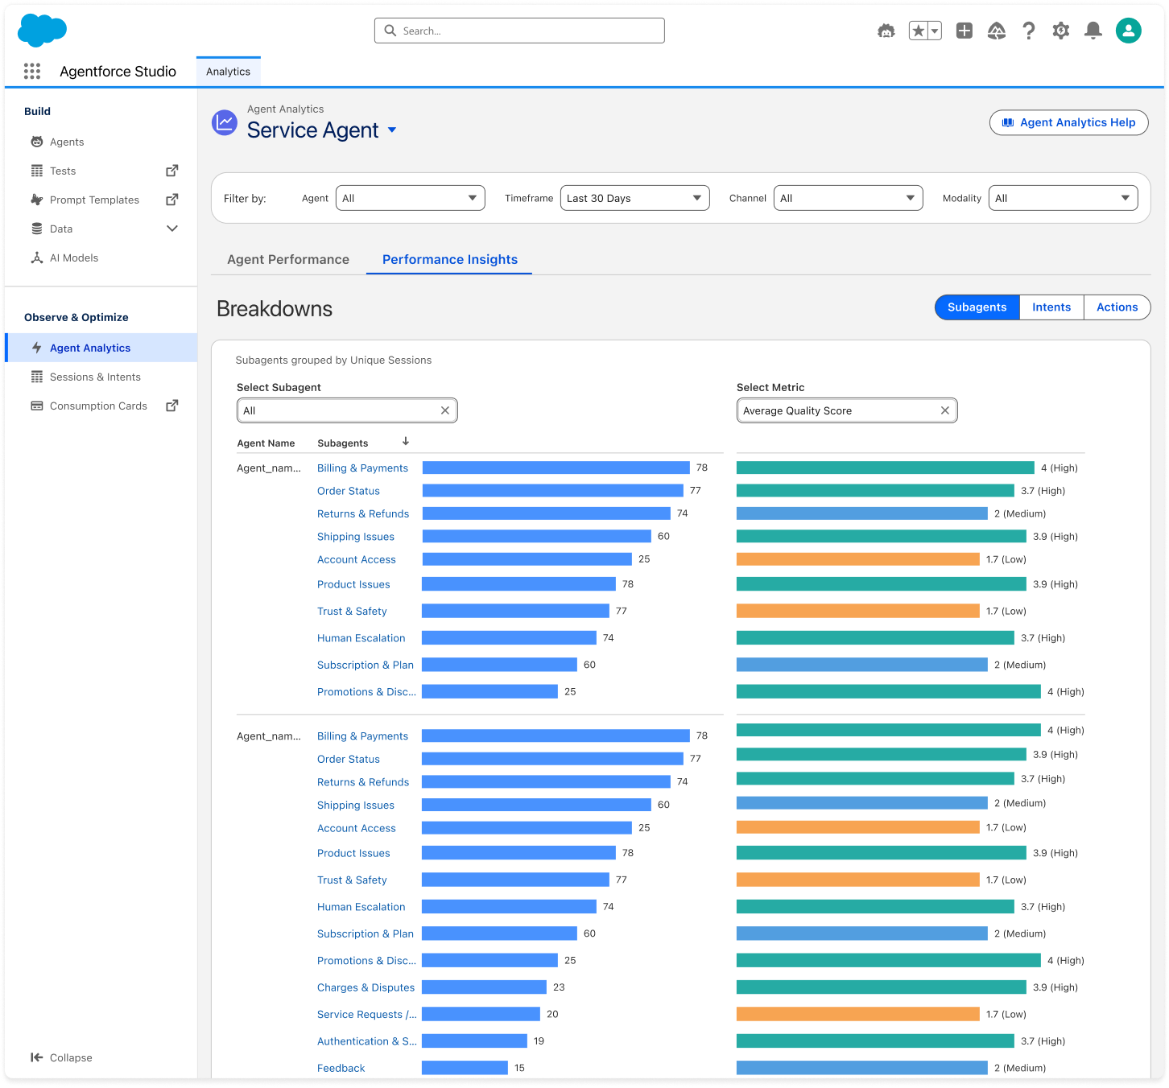Open the Charges & Disputes subagent link

366,987
